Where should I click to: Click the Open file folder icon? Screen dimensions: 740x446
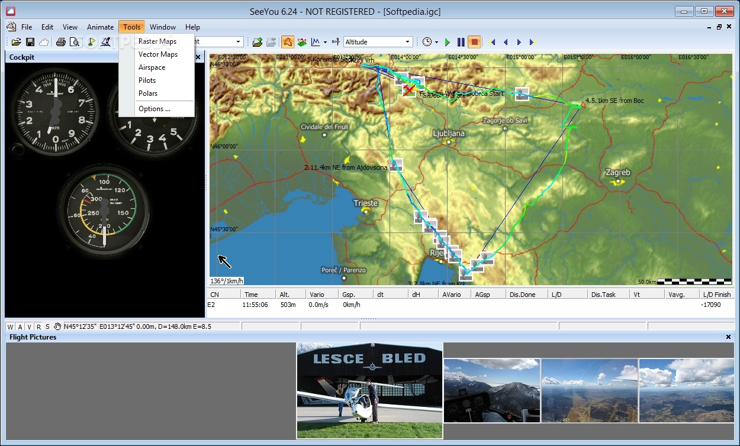point(16,42)
